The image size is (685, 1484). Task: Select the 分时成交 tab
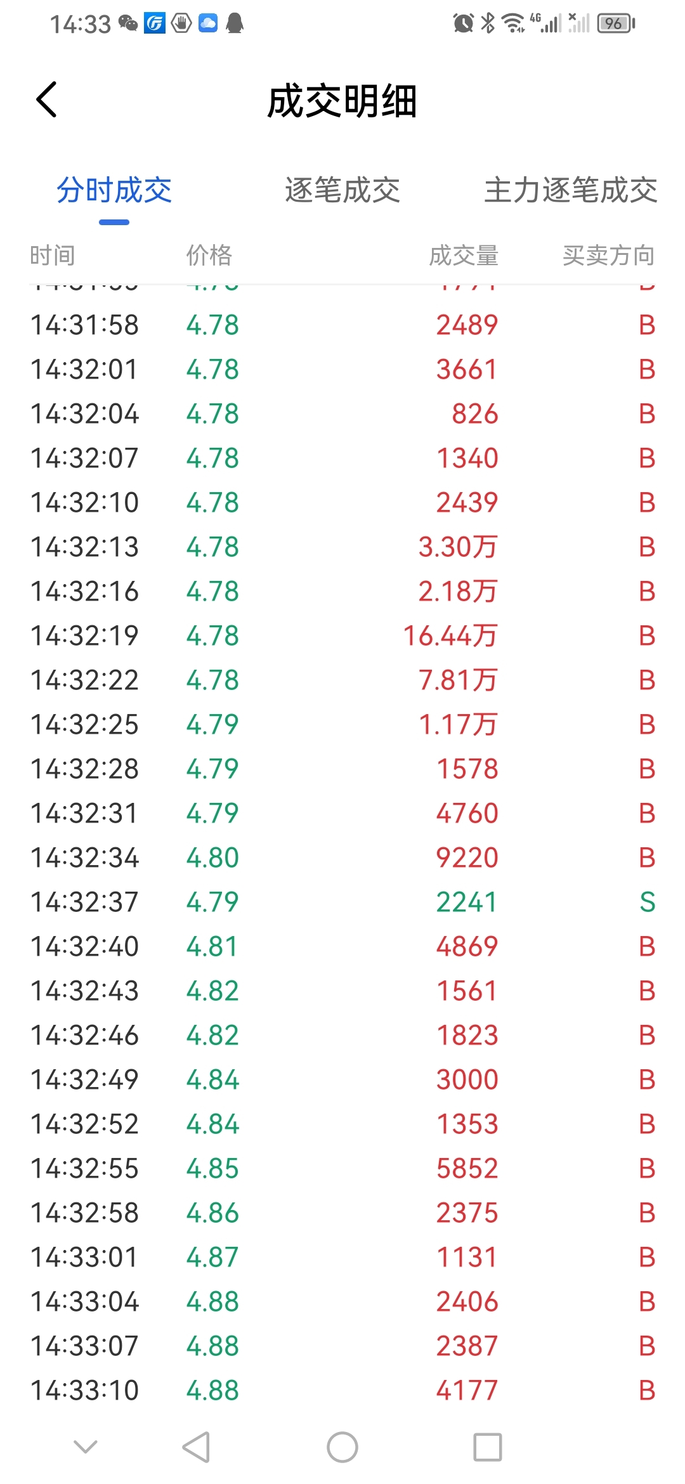coord(114,190)
